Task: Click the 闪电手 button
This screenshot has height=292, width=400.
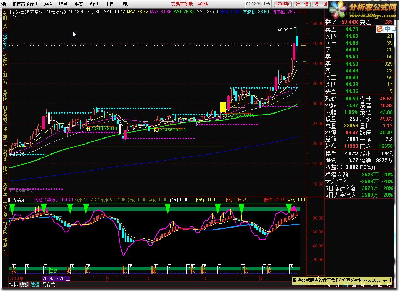Action: click(x=283, y=4)
